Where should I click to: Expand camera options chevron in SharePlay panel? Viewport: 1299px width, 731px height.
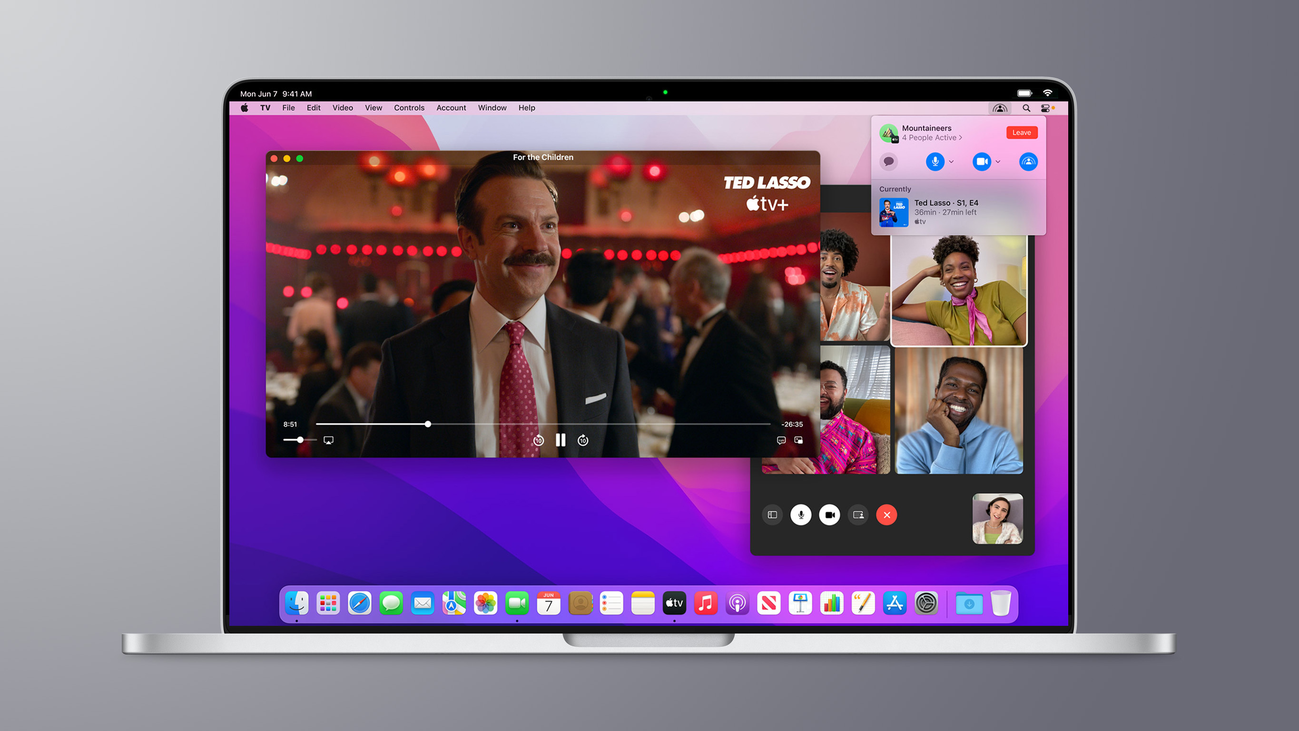coord(998,162)
